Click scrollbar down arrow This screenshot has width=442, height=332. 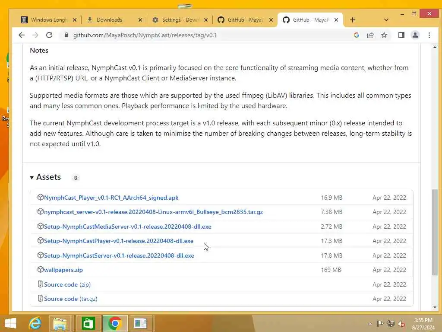pos(435,307)
